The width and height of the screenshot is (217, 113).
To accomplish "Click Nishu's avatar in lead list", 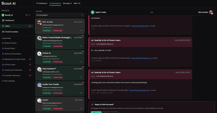I will pos(39,38).
